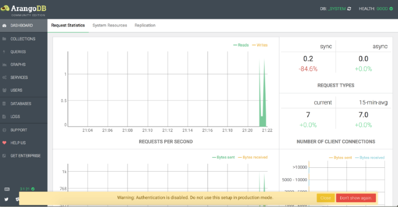Click the Support icon in the sidebar
The height and width of the screenshot is (207, 398).
point(4,130)
